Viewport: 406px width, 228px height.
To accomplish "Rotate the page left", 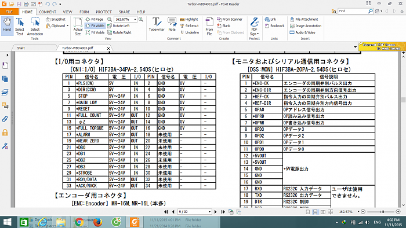I will click(118, 26).
